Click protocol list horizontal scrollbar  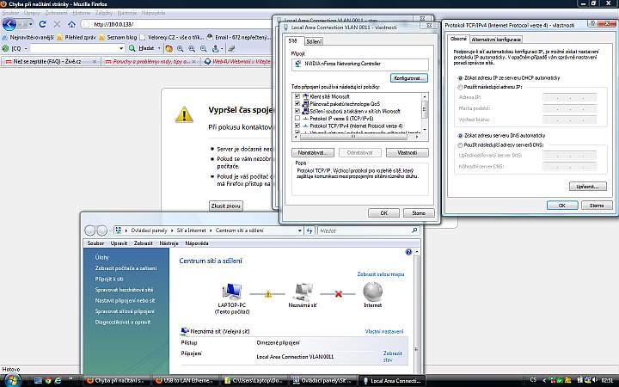(x=359, y=137)
